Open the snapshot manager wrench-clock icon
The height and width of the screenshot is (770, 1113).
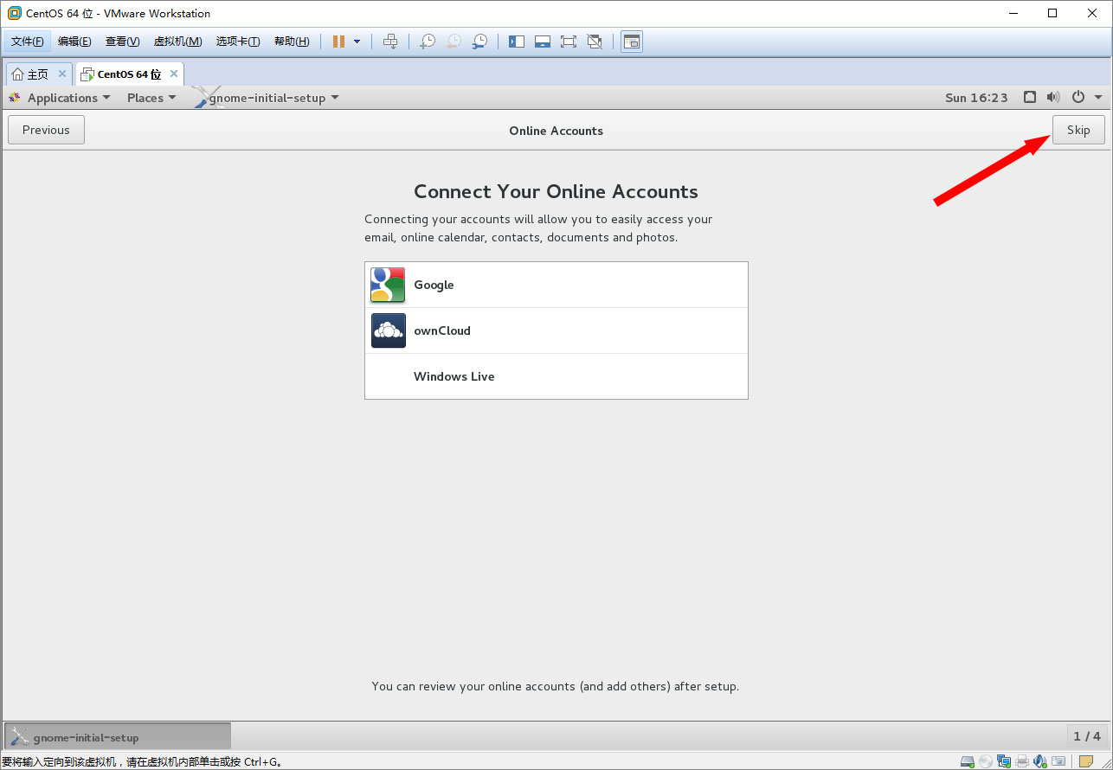(479, 42)
